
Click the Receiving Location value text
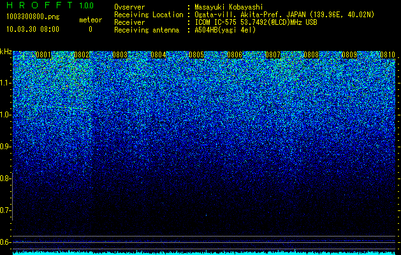284,15
